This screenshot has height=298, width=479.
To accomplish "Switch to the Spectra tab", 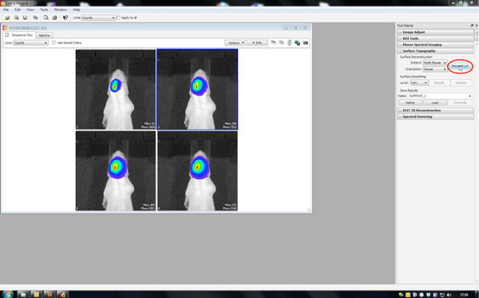I will click(44, 35).
